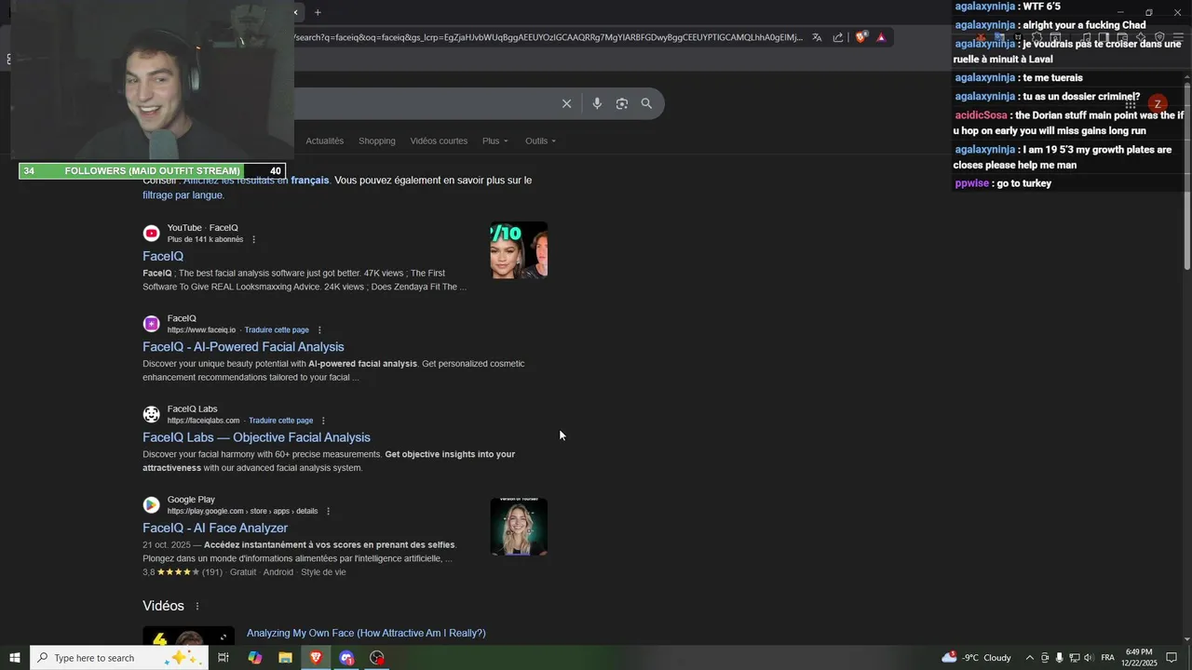Open more options beside Vidéos heading

(196, 606)
